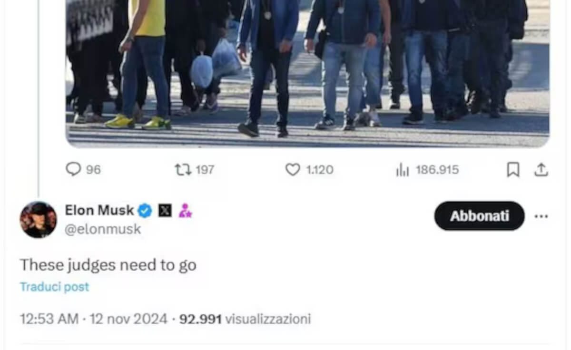This screenshot has width=571, height=350.
Task: Open view analytics bar chart icon
Action: pyautogui.click(x=403, y=170)
